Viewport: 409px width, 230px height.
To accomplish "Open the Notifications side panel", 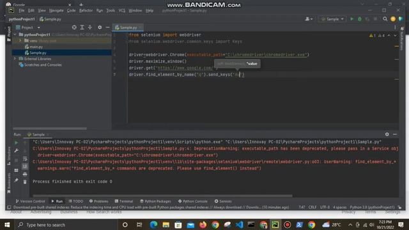I will coord(402,38).
